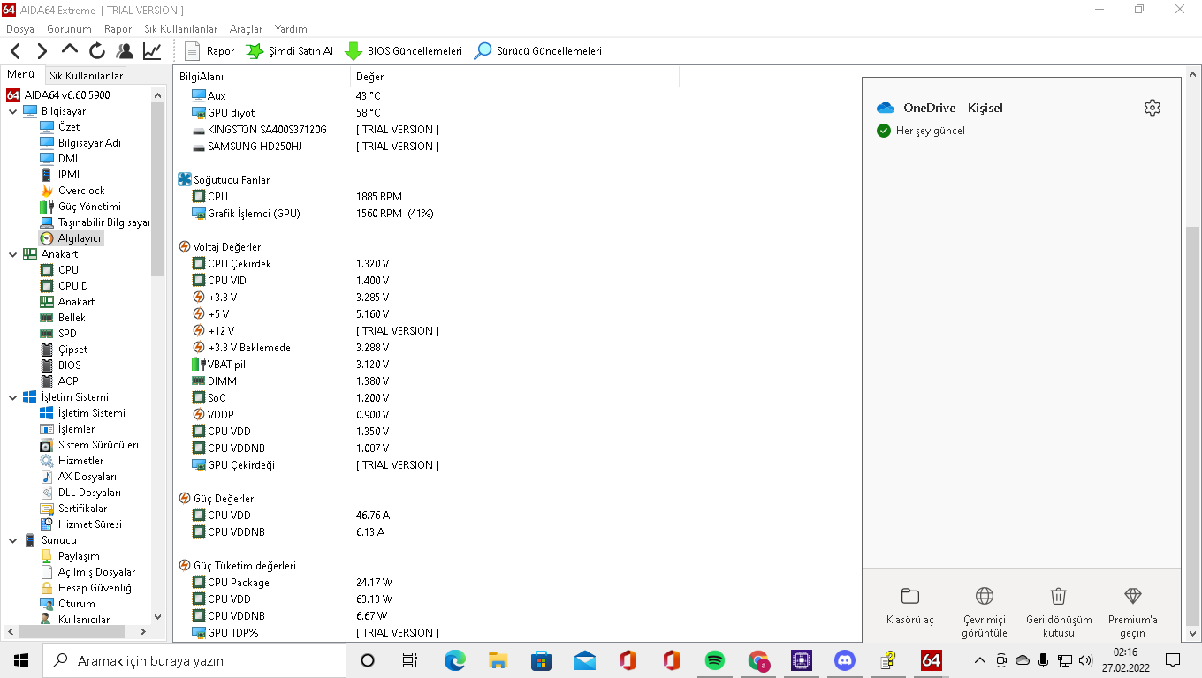
Task: Collapse the Sunucu tree node
Action: click(x=12, y=540)
